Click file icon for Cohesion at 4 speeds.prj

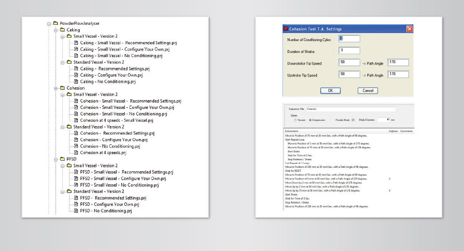pyautogui.click(x=76, y=153)
